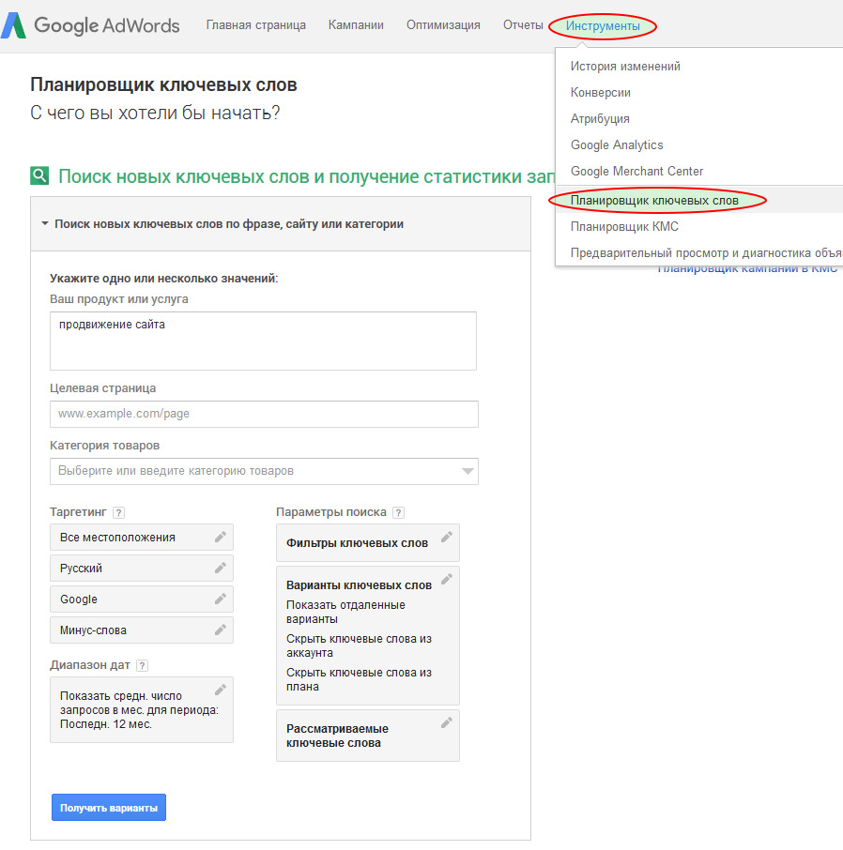Screen dimensions: 843x850
Task: Click pencil icon for Варианты ключевых слов
Action: point(447,580)
